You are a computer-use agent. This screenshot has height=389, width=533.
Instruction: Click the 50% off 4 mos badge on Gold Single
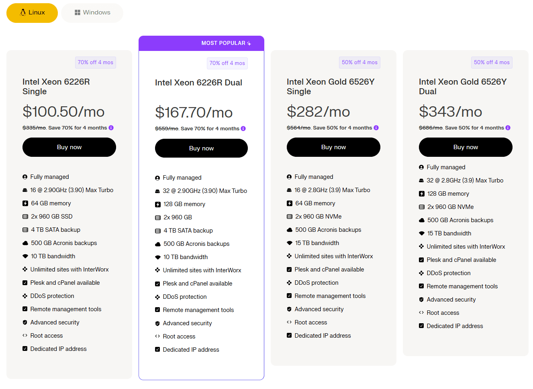tap(360, 63)
